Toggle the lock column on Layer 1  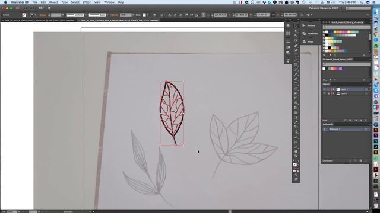329,89
